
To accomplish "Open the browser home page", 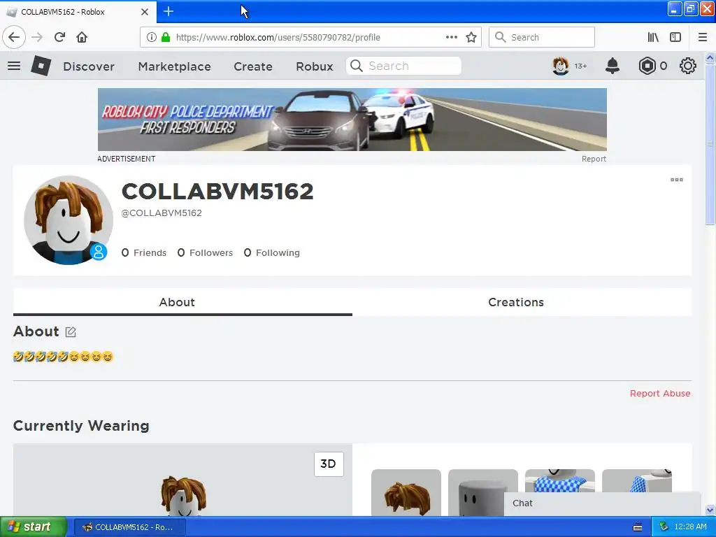I will pos(82,37).
